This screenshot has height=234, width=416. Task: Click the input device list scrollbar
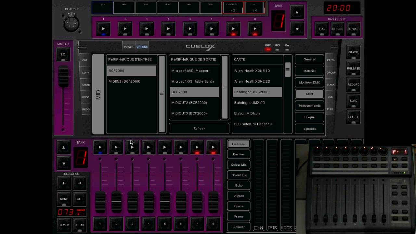point(162,94)
